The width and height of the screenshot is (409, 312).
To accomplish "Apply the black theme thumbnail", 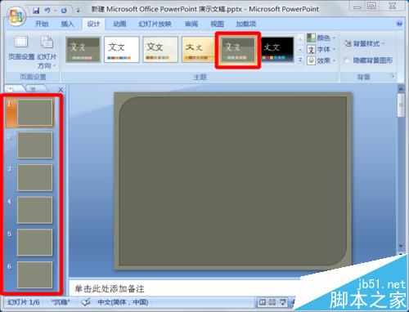I will pyautogui.click(x=277, y=49).
